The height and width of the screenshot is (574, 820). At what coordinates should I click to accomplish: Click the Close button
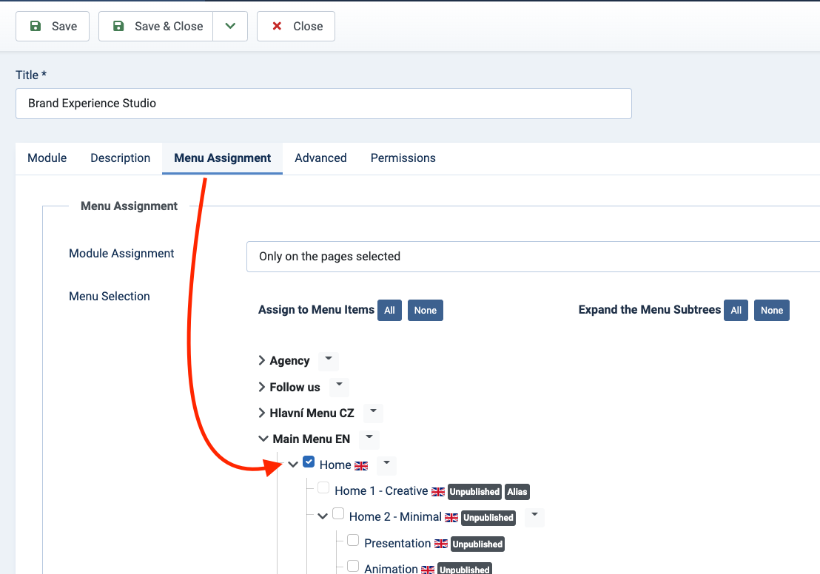tap(296, 26)
